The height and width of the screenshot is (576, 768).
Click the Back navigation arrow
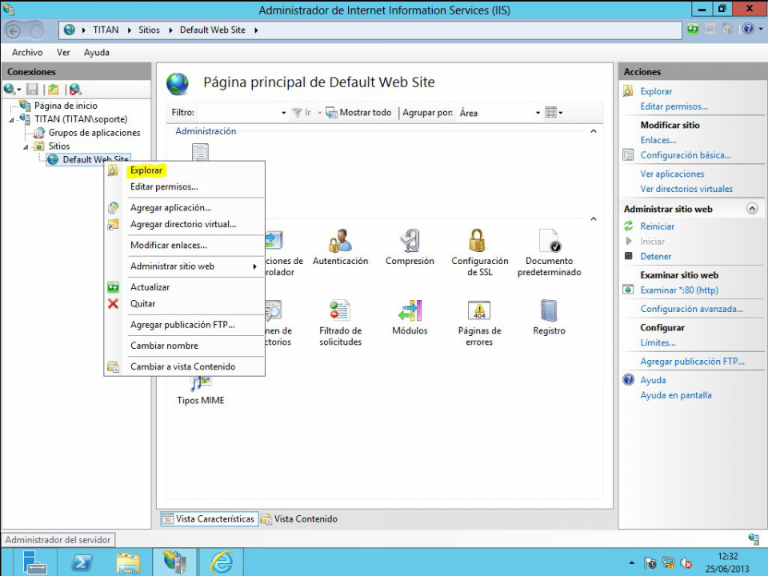(14, 31)
